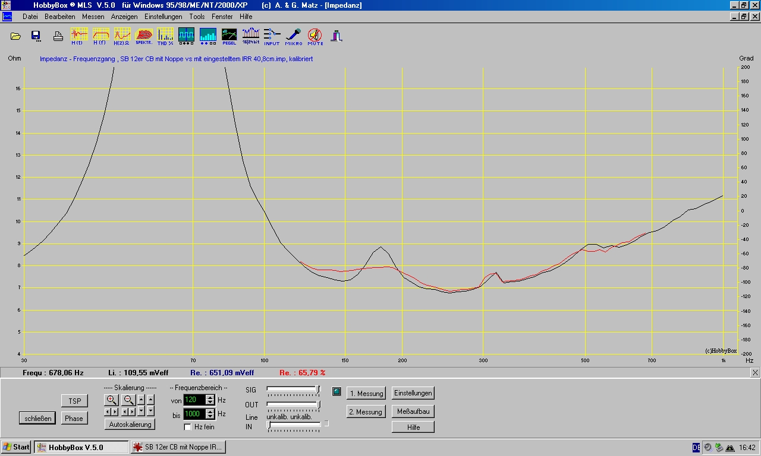Toggle the teal indicator button beside SIG slider
761x456 pixels.
337,391
